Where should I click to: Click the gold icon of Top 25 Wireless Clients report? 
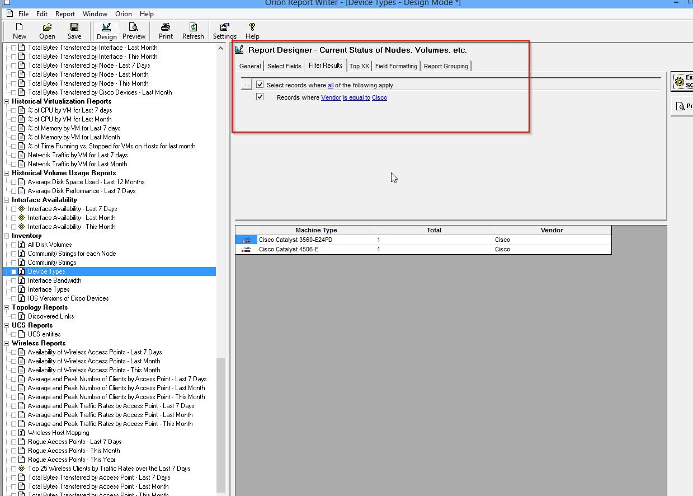point(22,469)
